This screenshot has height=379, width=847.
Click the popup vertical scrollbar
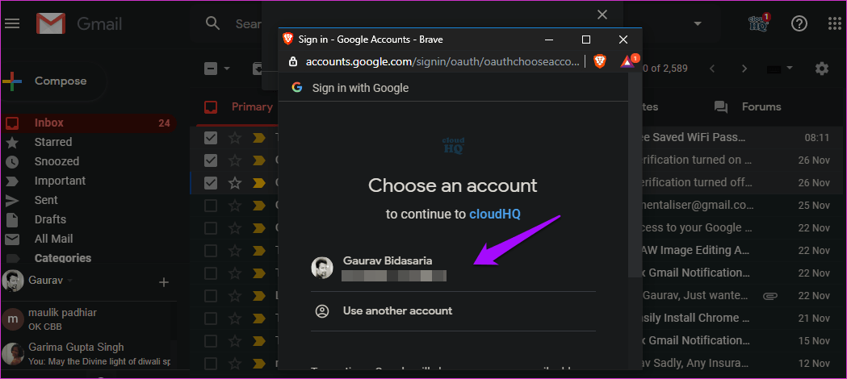635,175
